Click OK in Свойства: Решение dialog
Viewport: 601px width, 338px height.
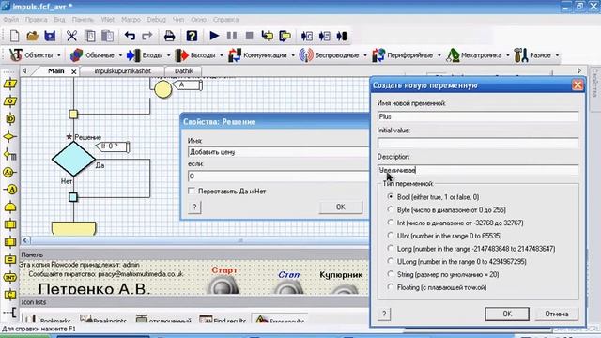click(x=340, y=207)
